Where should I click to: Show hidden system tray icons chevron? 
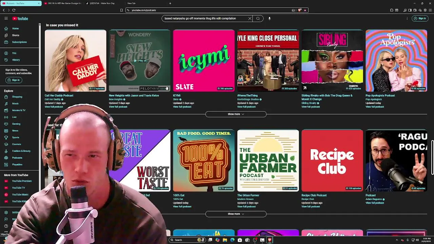pos(397,240)
